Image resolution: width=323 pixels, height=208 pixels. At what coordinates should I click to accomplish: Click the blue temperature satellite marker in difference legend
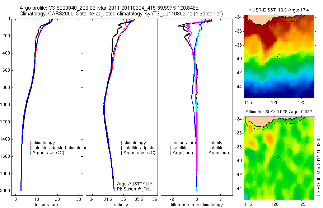(170, 148)
